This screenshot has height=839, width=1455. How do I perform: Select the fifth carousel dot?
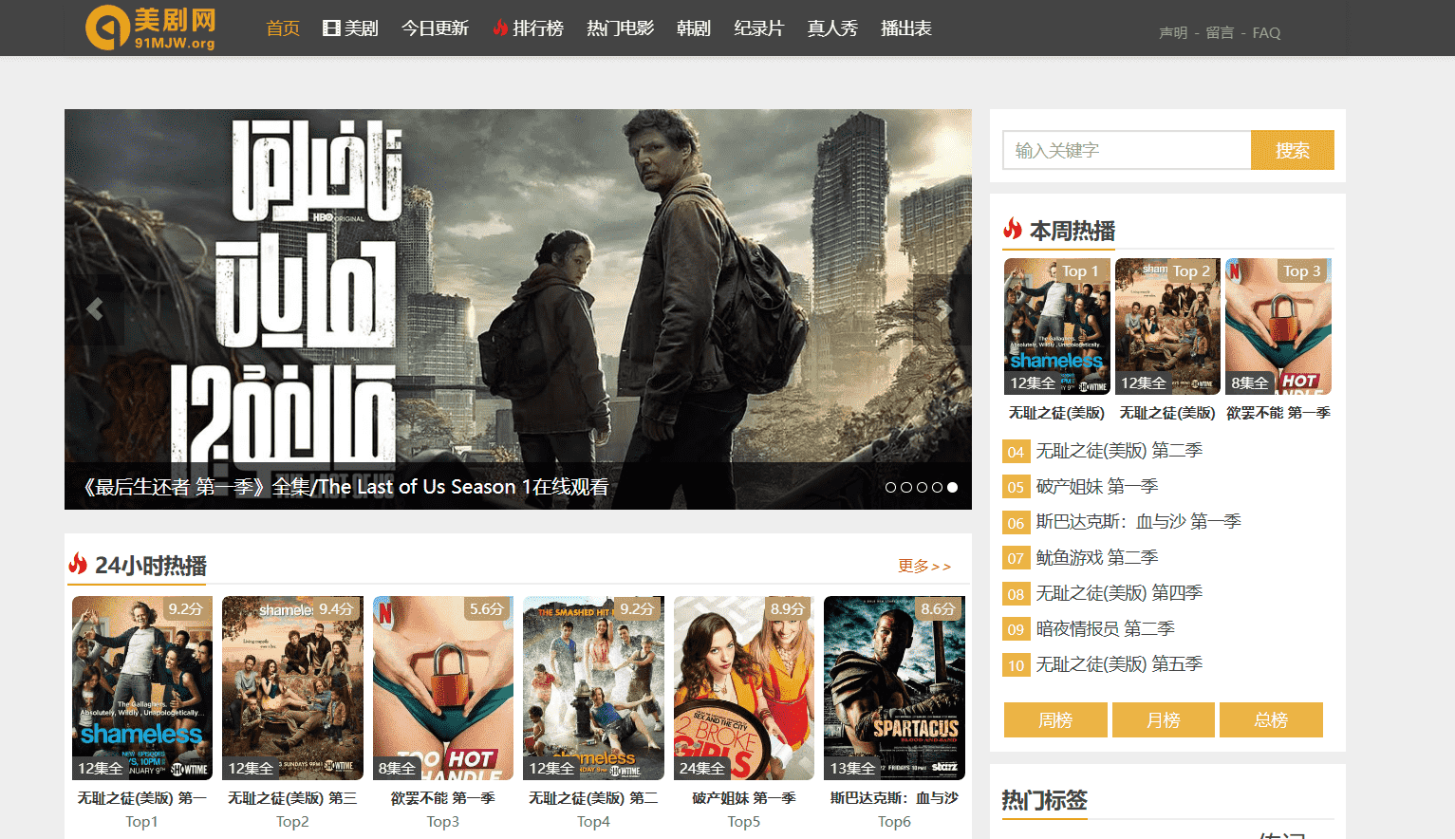coord(952,487)
